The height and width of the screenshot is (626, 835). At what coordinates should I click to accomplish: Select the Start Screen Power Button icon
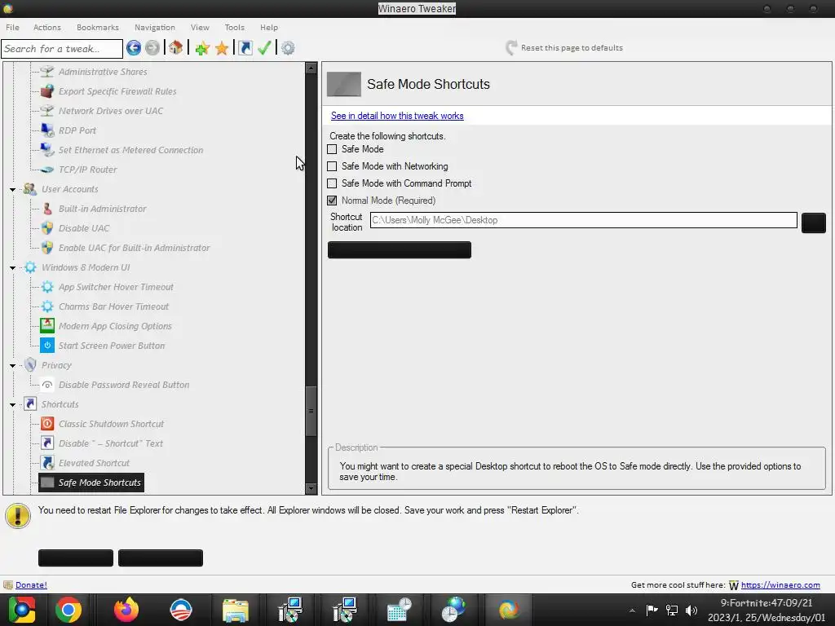point(47,346)
